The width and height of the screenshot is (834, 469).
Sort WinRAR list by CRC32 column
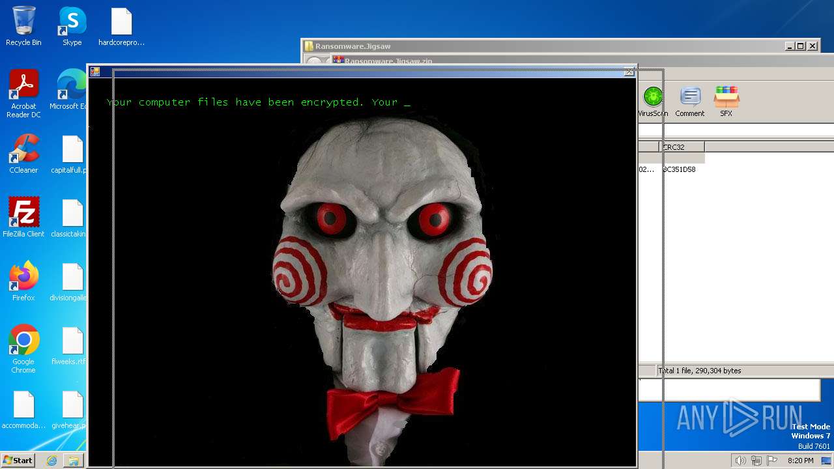682,147
